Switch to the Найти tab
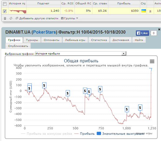The width and height of the screenshot is (161, 141). pyautogui.click(x=139, y=40)
